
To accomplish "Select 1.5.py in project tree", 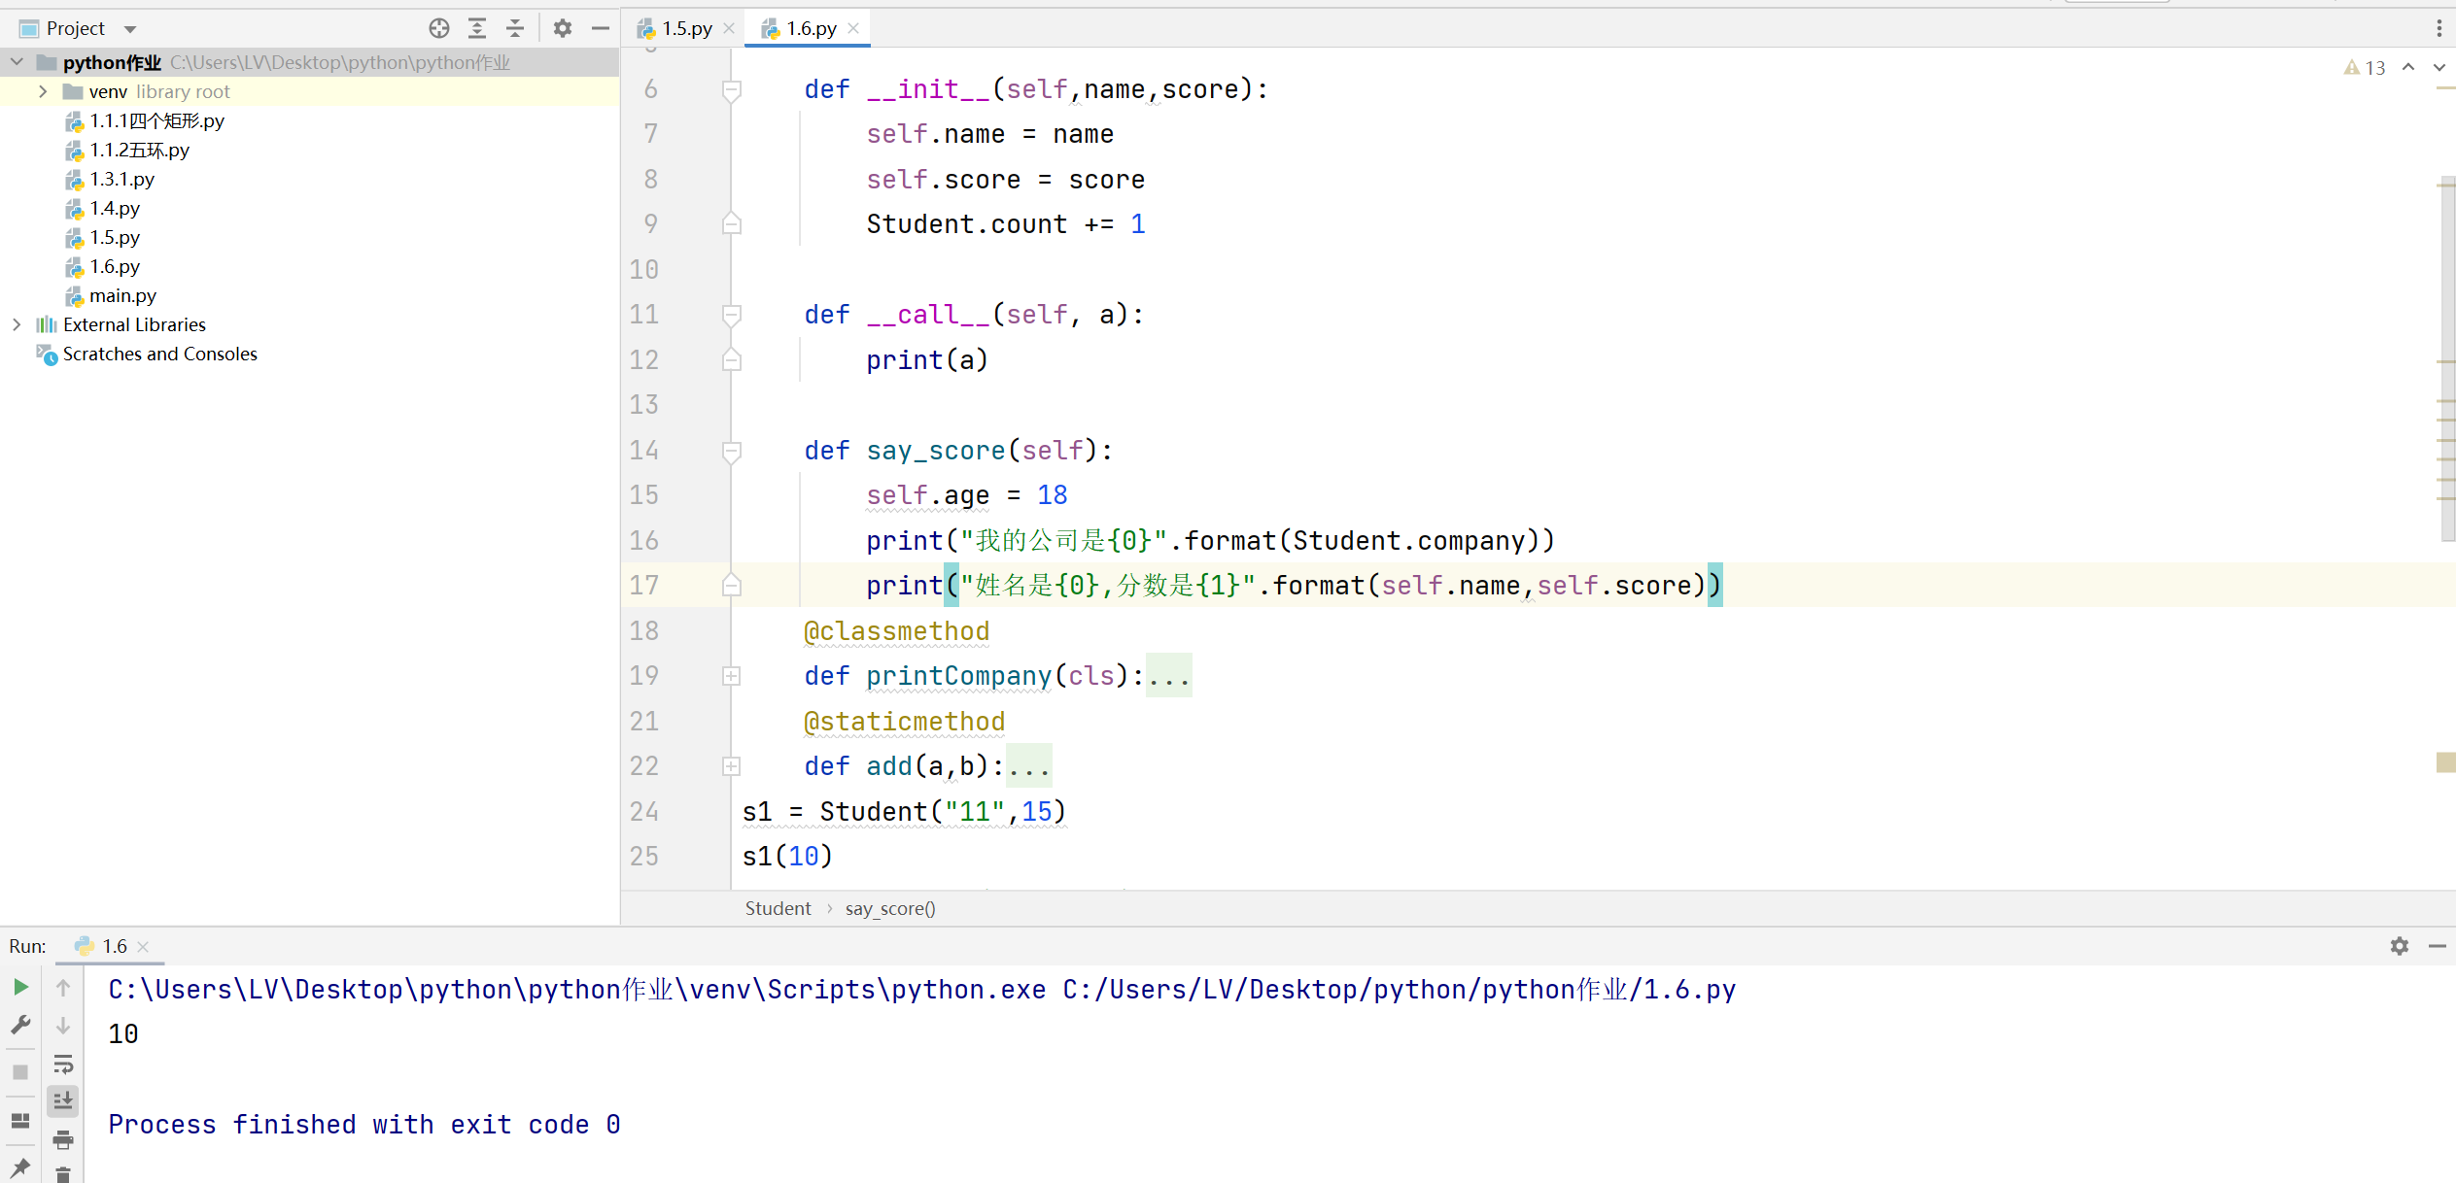I will (115, 237).
